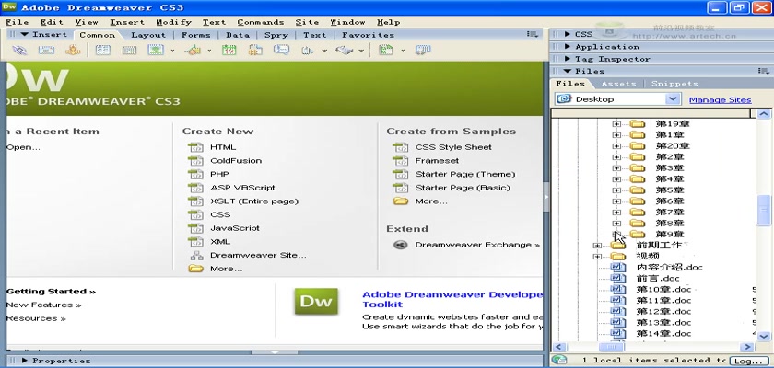Create a new HTML document

point(223,147)
